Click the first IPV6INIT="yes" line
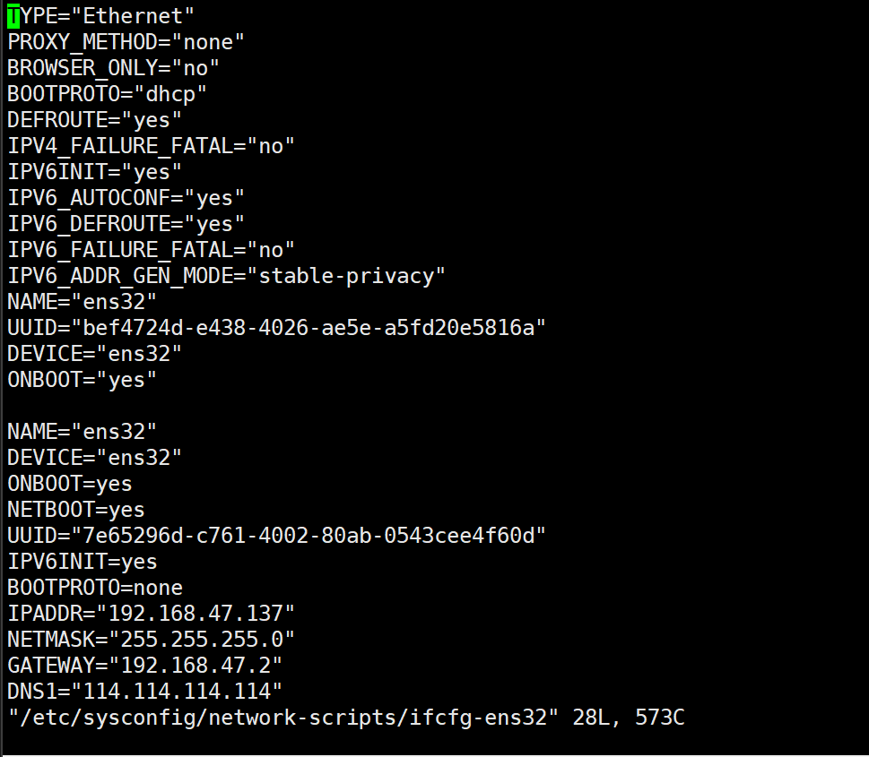Viewport: 869px width, 757px height. (x=94, y=172)
